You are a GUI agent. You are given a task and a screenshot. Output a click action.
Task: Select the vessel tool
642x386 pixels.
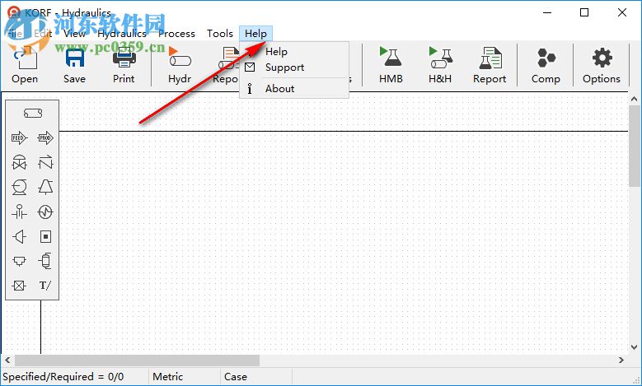(x=45, y=261)
